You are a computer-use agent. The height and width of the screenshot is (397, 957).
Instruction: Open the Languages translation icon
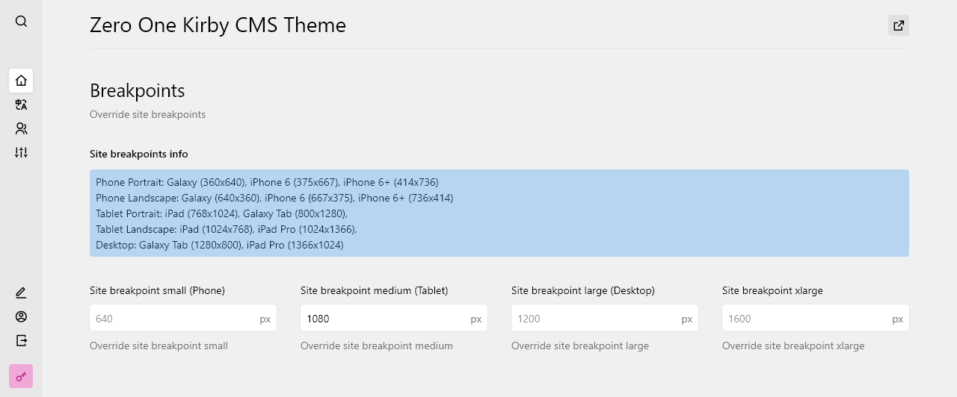pyautogui.click(x=21, y=104)
